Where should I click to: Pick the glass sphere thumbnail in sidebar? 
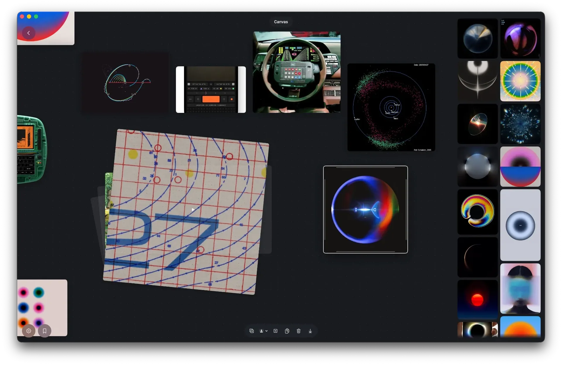pos(477,38)
